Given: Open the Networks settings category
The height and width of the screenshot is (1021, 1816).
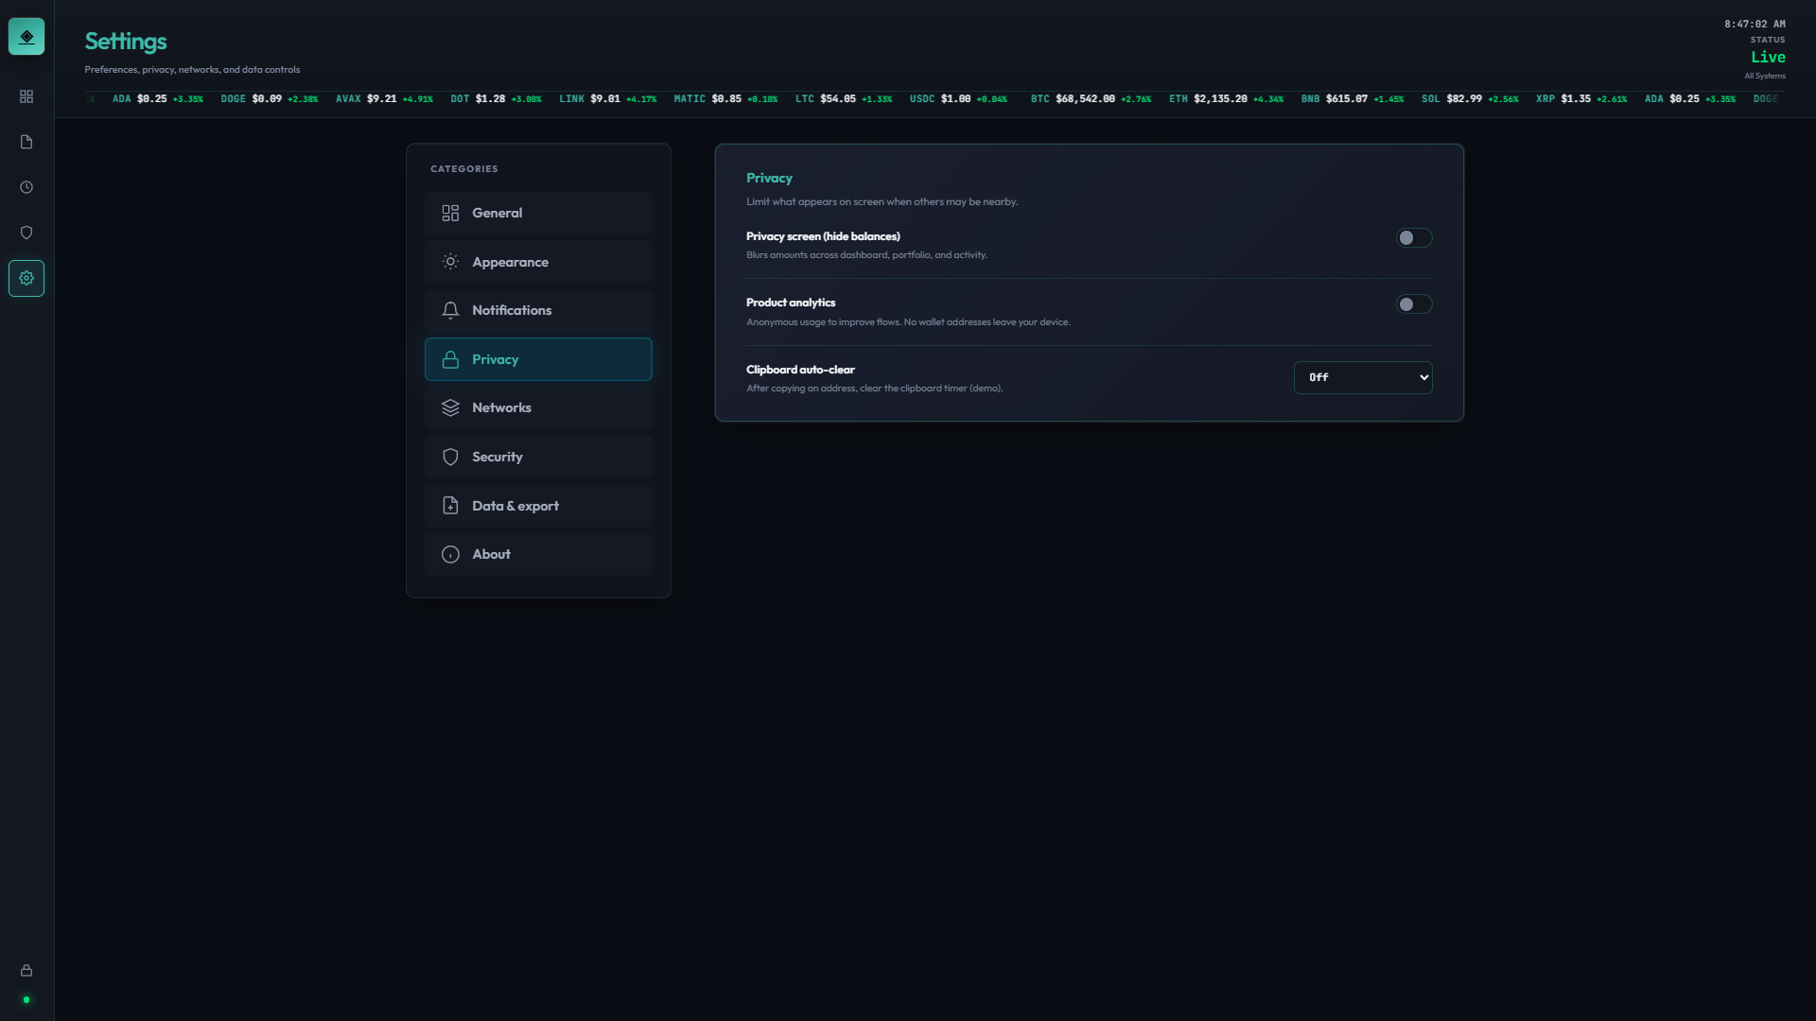Looking at the screenshot, I should point(538,407).
